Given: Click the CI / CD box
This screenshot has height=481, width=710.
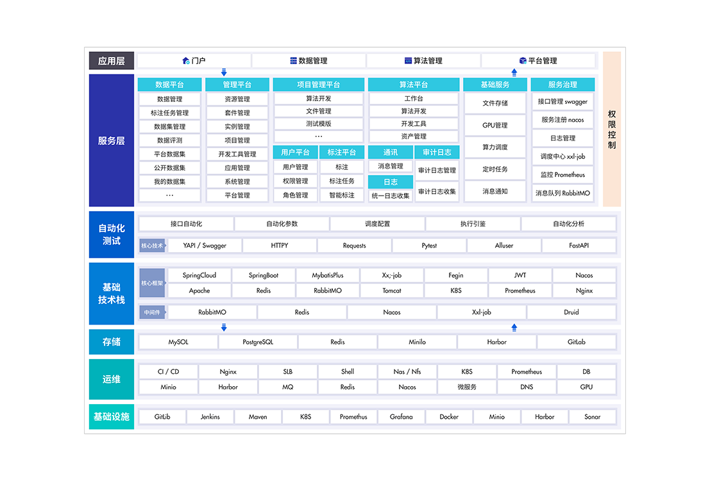Looking at the screenshot, I should coord(169,371).
